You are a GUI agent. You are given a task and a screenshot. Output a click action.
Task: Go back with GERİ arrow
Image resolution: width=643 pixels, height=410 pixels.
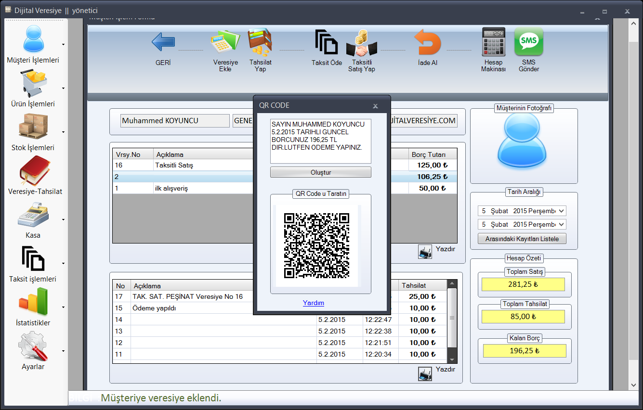[x=163, y=42]
